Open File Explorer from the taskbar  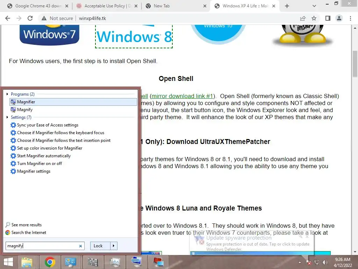tap(27, 262)
